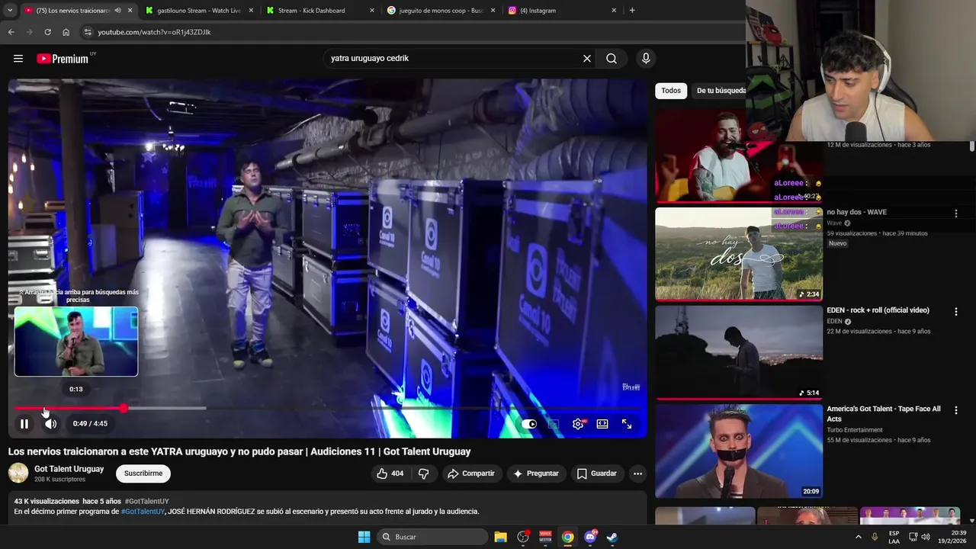976x549 pixels.
Task: Share the video with Compartir
Action: (x=471, y=474)
